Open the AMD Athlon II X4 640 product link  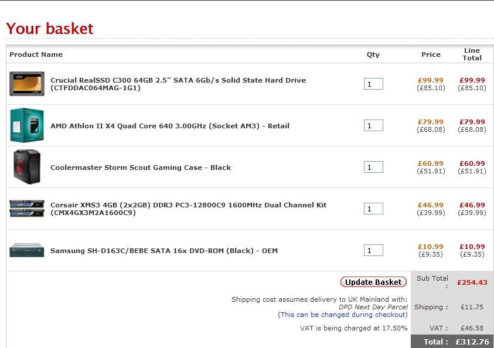[170, 126]
